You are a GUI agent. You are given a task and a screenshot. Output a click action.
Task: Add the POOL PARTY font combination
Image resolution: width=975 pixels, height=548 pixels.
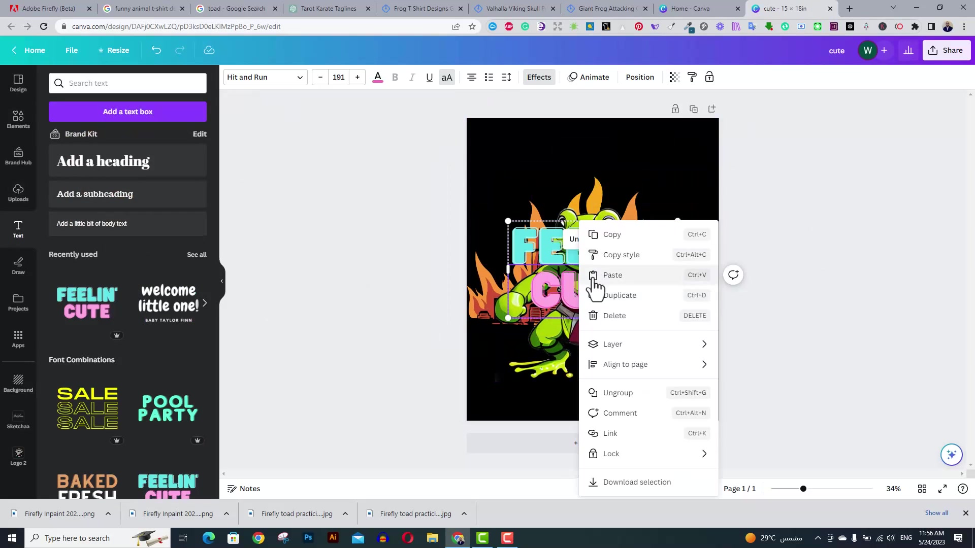168,408
